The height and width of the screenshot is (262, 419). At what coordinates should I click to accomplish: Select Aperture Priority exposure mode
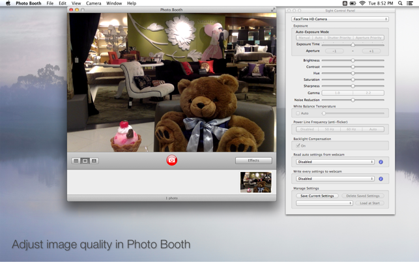[x=368, y=38]
